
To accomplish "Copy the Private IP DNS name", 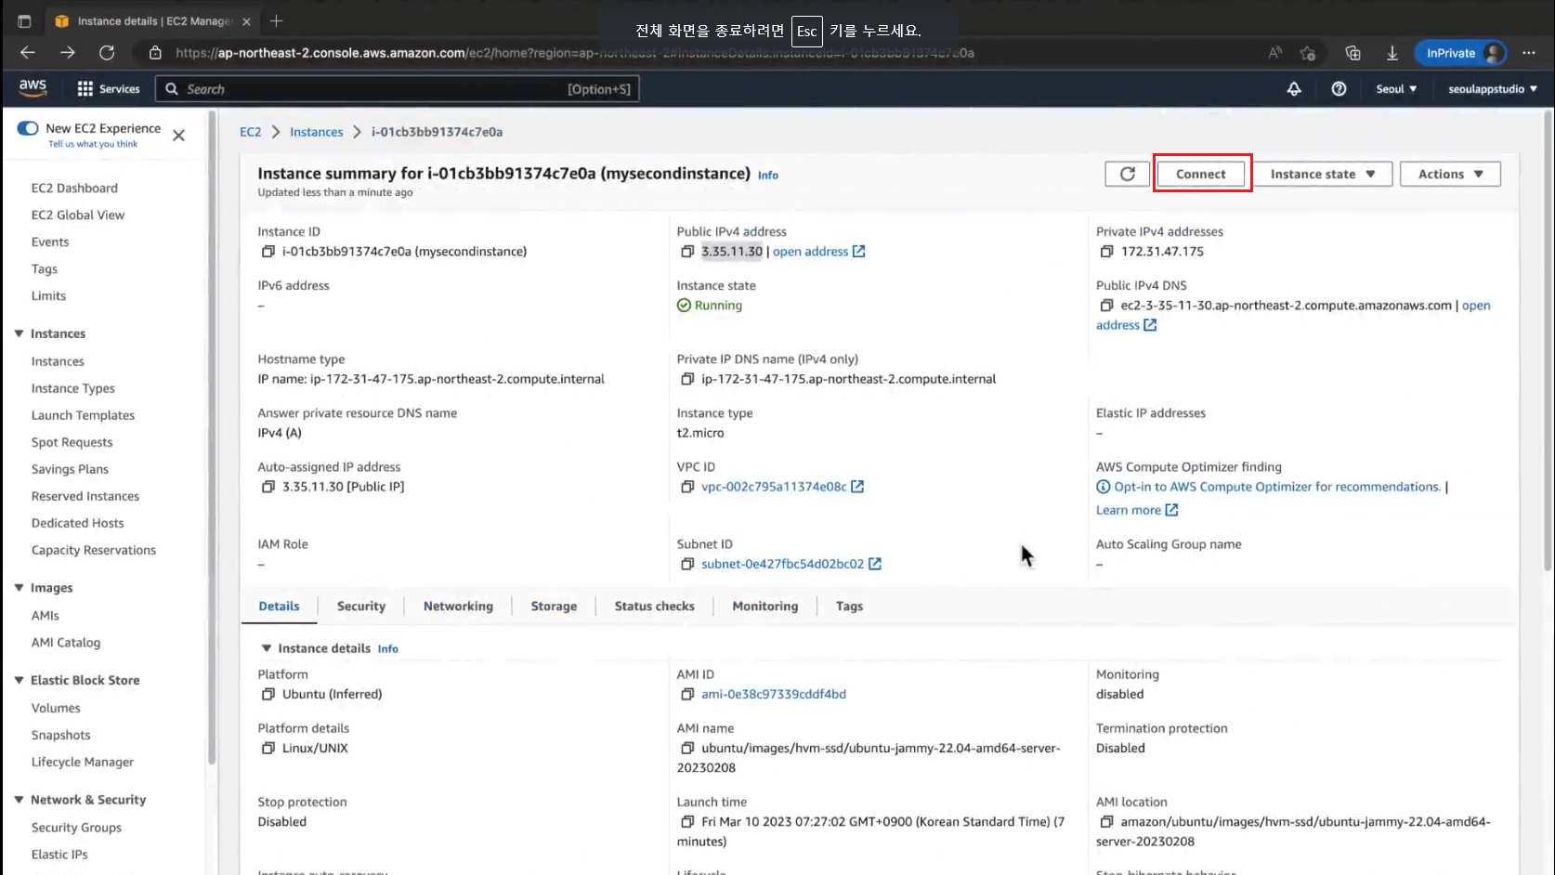I will pos(687,379).
